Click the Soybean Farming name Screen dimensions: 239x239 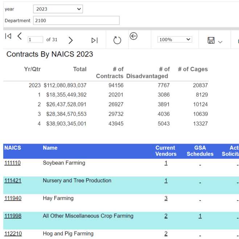pos(64,163)
